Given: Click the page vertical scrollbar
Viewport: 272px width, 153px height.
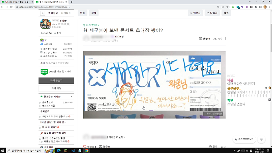Looking at the screenshot, I should coord(271,37).
